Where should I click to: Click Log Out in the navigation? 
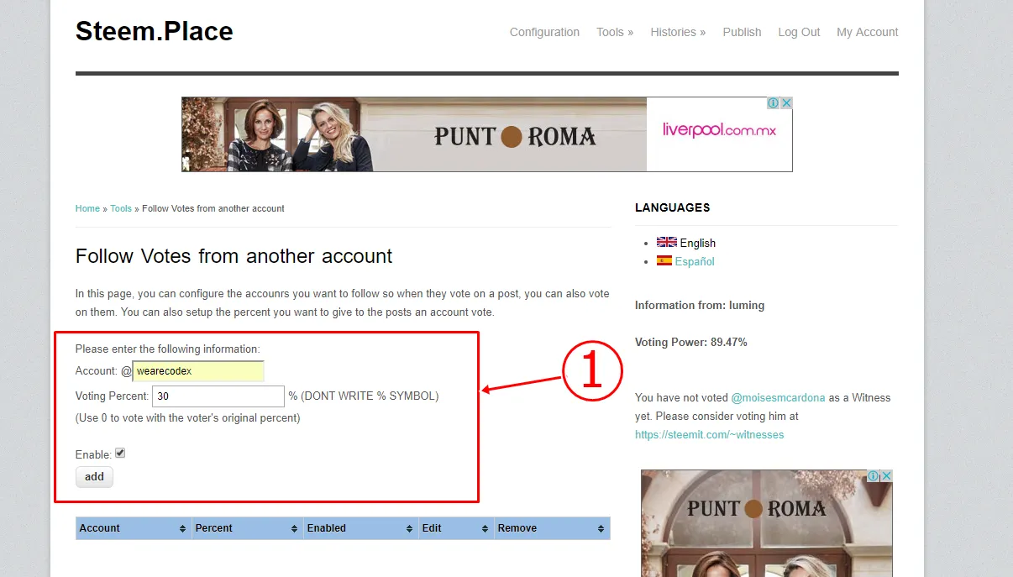coord(799,32)
